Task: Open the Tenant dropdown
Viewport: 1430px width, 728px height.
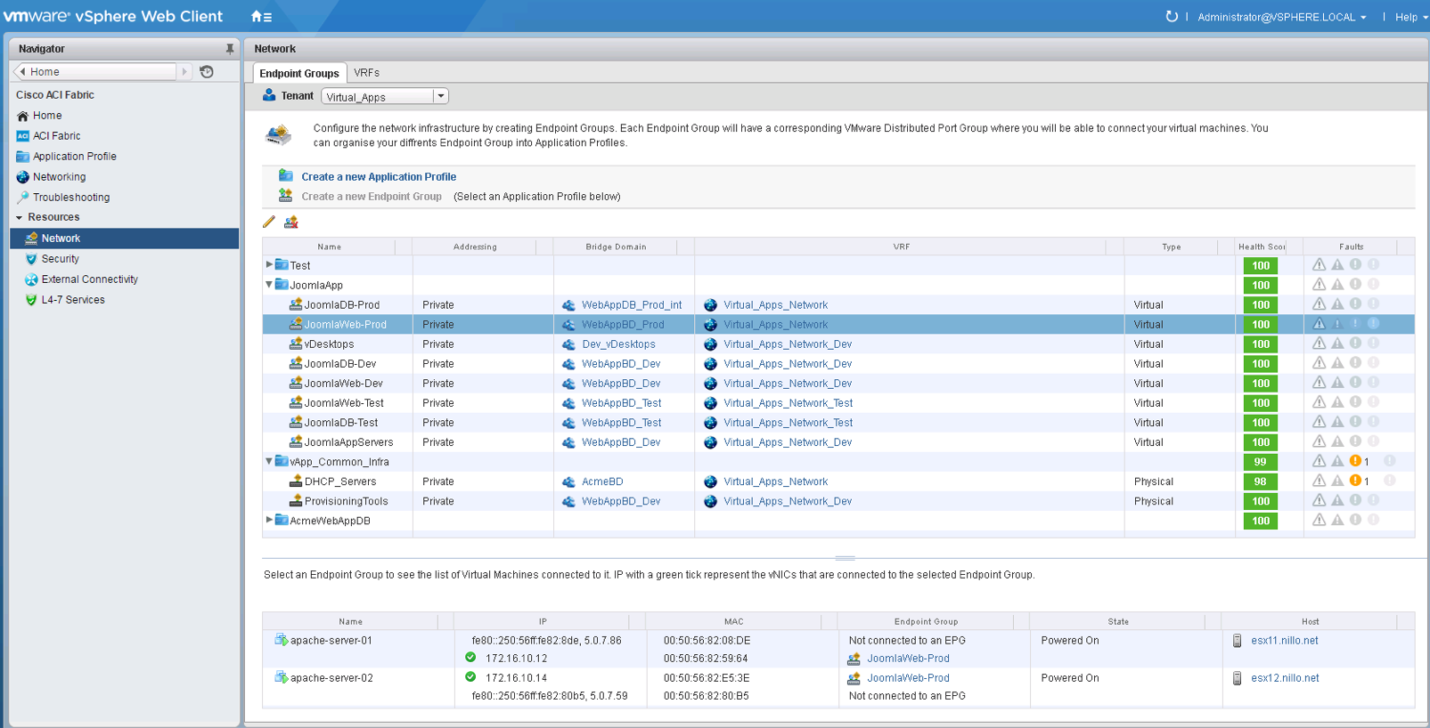Action: [x=440, y=96]
